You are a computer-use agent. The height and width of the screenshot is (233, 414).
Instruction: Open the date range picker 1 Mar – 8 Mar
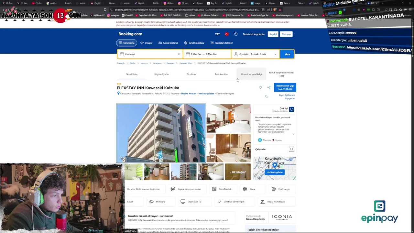tap(207, 54)
